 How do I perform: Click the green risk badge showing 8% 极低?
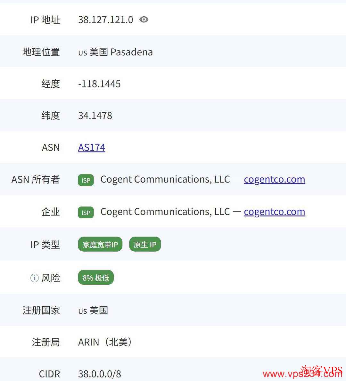tap(95, 277)
